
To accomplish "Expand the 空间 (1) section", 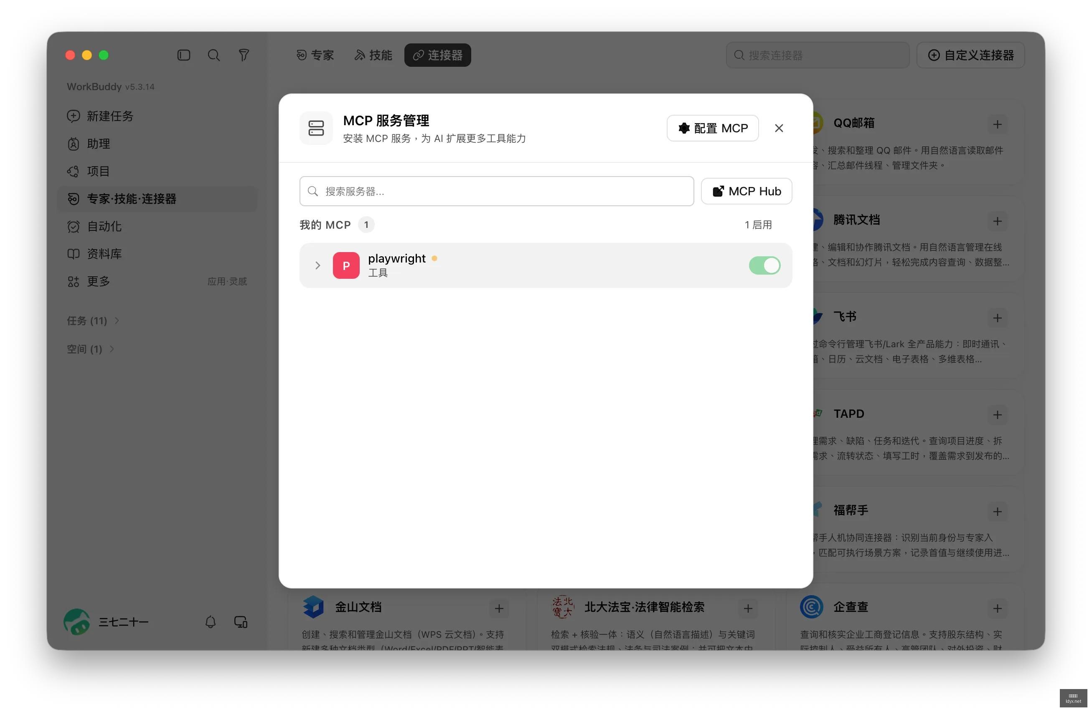I will (90, 349).
